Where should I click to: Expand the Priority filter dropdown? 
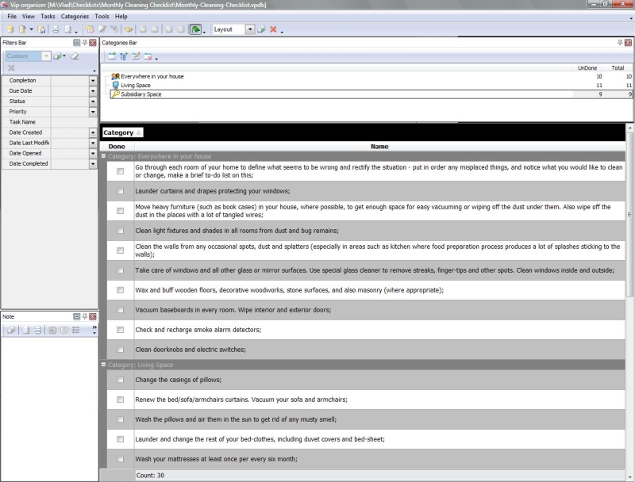93,112
